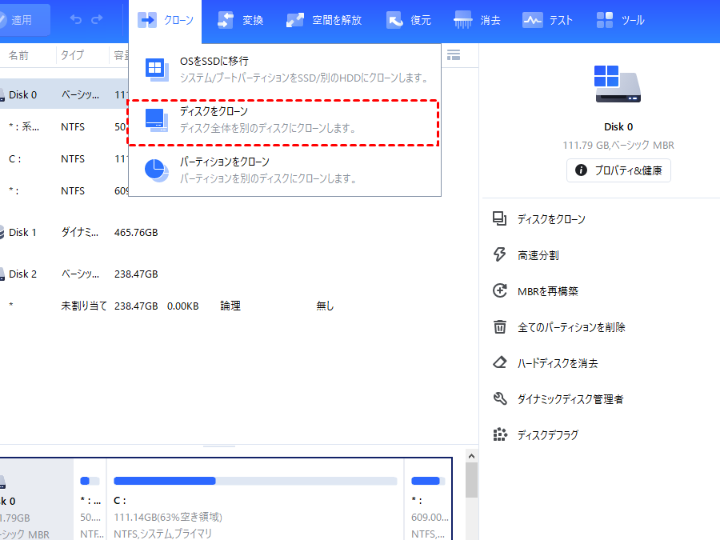Select the ハードディスクを消去 eraser icon
This screenshot has height=540, width=720.
pos(500,363)
